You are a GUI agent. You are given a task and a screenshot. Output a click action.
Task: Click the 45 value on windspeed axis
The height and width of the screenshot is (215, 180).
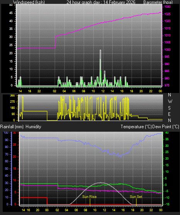(x=11, y=13)
